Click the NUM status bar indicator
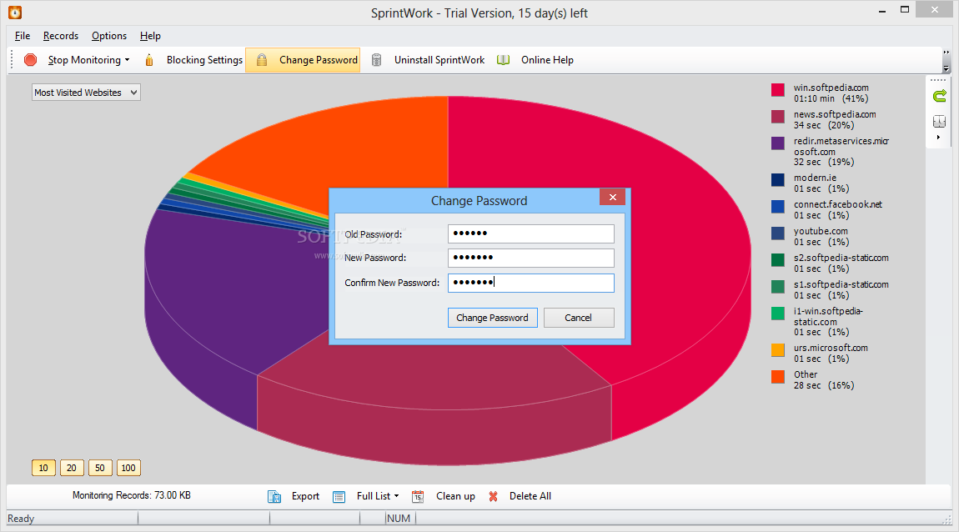This screenshot has height=532, width=959. pos(399,519)
